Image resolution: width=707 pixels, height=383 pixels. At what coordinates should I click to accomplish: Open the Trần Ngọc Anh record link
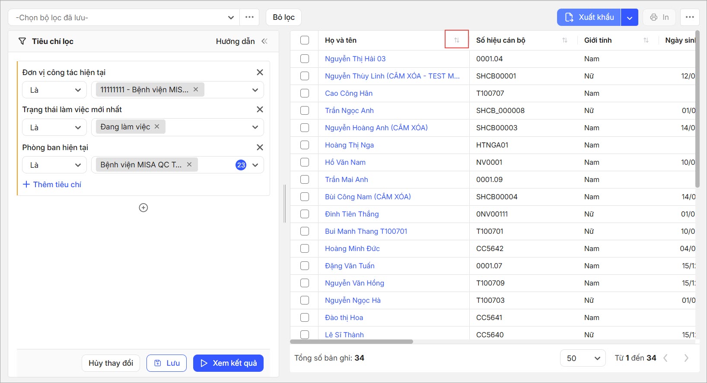point(349,110)
